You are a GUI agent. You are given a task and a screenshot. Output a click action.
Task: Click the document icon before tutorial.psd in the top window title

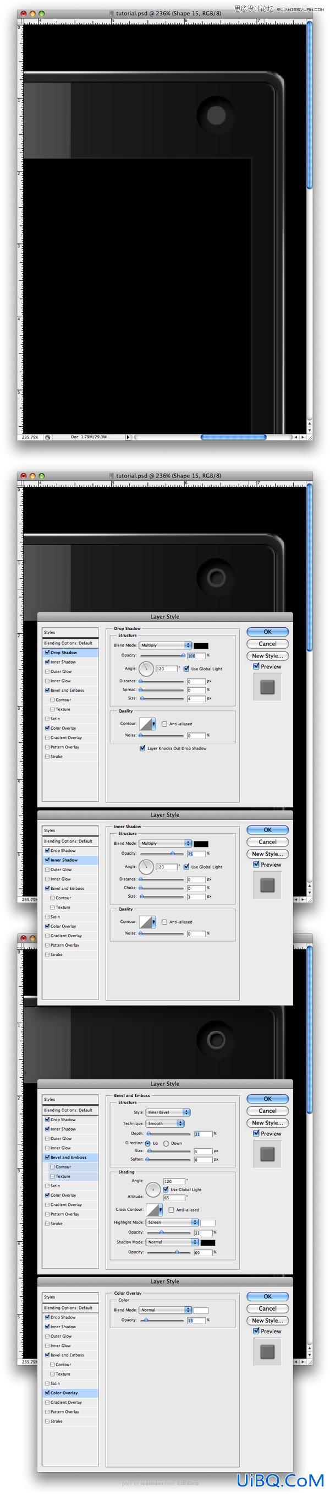pos(112,13)
